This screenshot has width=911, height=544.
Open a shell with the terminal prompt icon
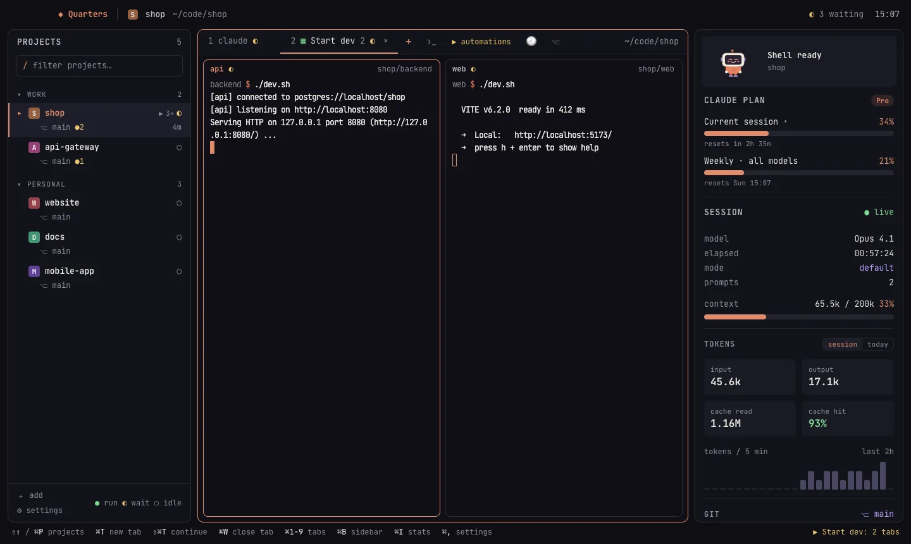(x=431, y=42)
